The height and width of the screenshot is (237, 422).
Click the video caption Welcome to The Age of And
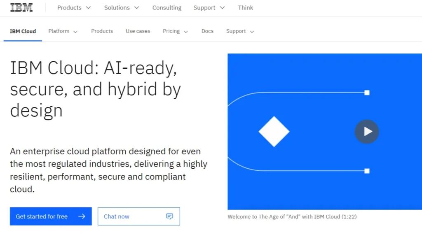pos(292,216)
